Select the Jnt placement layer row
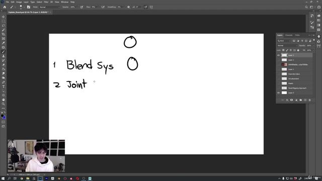 pos(296,78)
